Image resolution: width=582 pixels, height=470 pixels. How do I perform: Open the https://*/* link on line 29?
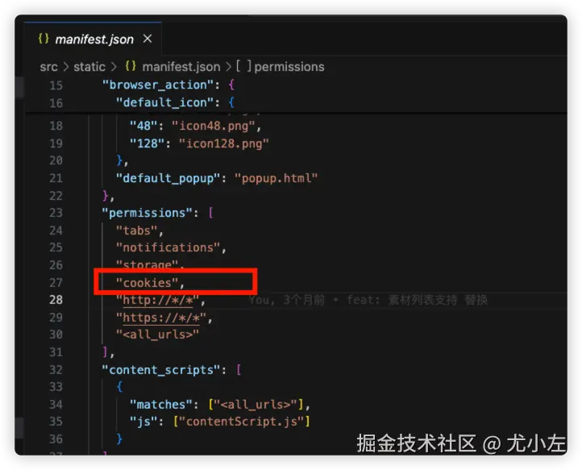tap(161, 318)
